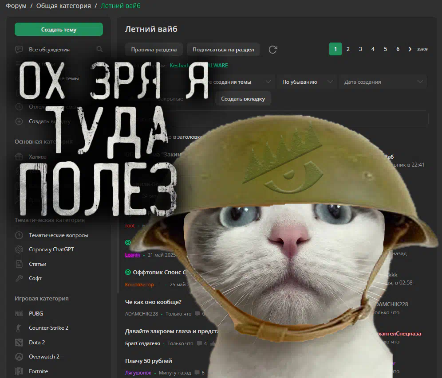
Task: Select the Dota 2 icon
Action: tap(19, 343)
